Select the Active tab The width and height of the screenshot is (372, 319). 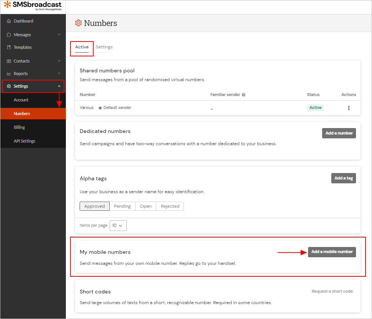[81, 47]
